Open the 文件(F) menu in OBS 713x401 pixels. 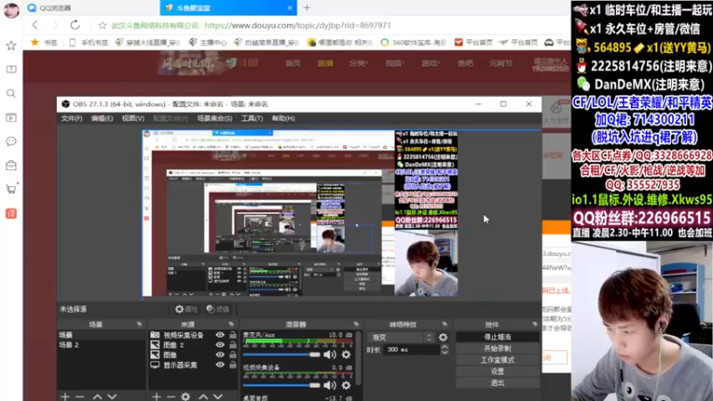(72, 119)
